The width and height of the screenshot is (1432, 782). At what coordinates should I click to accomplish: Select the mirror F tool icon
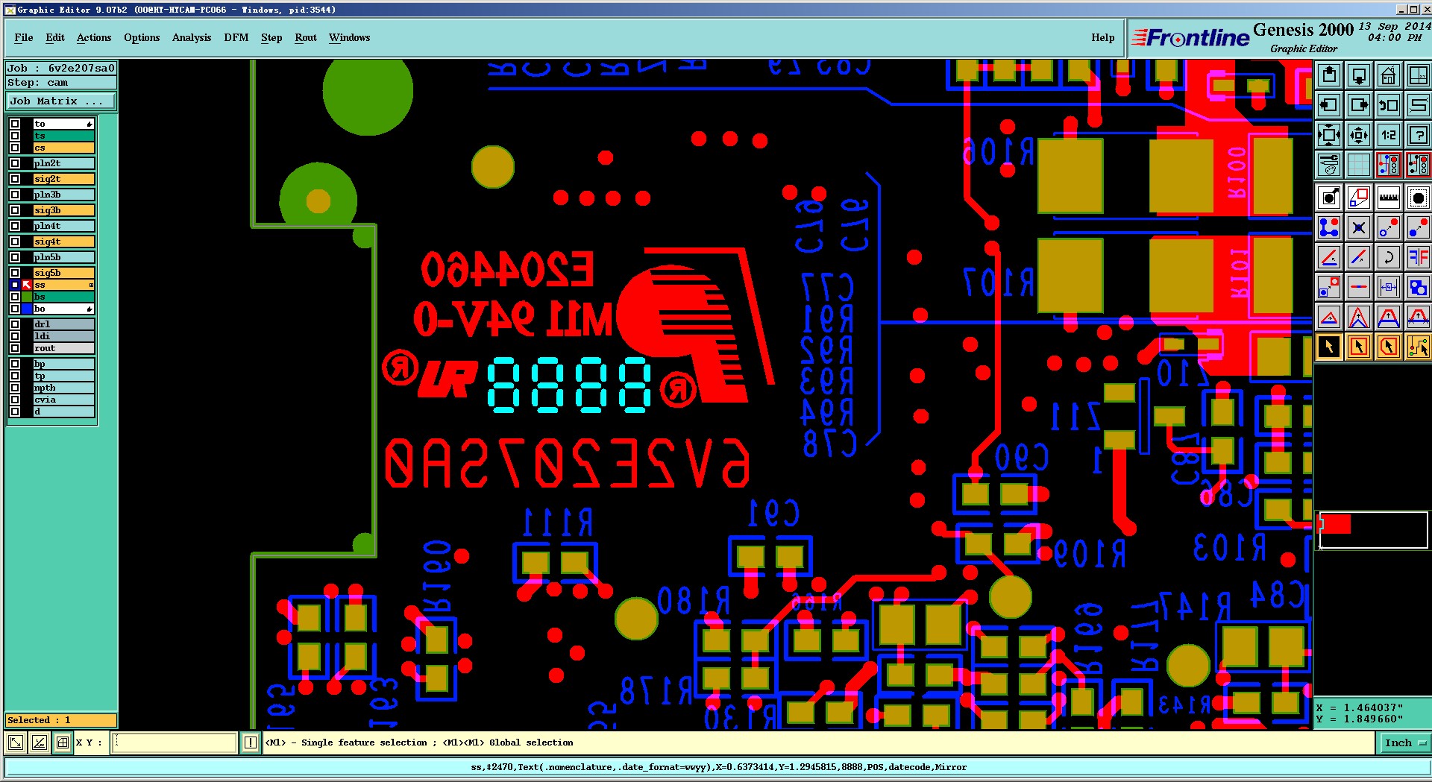[x=1418, y=257]
